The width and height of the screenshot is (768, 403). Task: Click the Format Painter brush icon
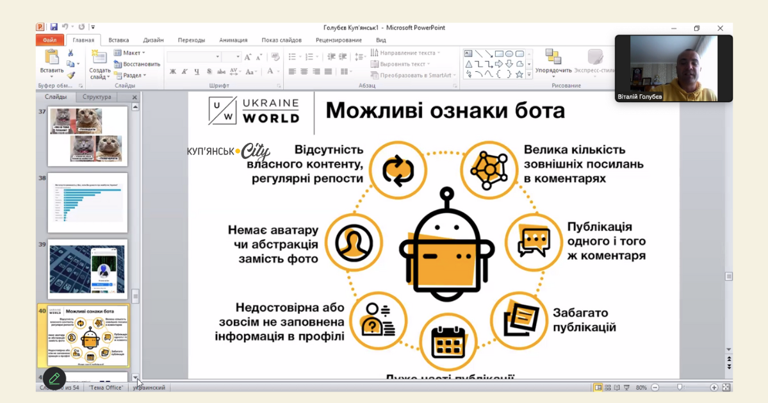click(x=71, y=76)
